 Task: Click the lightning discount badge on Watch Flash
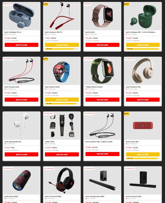pyautogui.click(x=46, y=59)
